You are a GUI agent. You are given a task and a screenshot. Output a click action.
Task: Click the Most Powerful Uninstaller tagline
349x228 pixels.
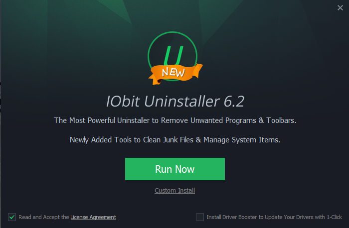175,120
